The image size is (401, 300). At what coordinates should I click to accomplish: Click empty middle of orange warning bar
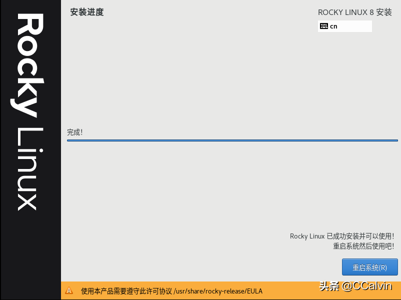(290, 291)
